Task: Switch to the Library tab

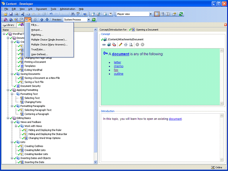Action: click(9, 25)
